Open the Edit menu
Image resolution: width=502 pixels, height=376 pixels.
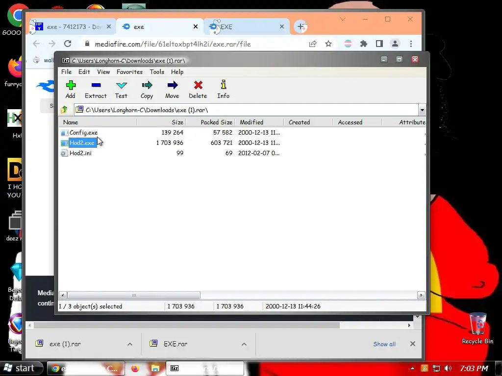pyautogui.click(x=84, y=72)
